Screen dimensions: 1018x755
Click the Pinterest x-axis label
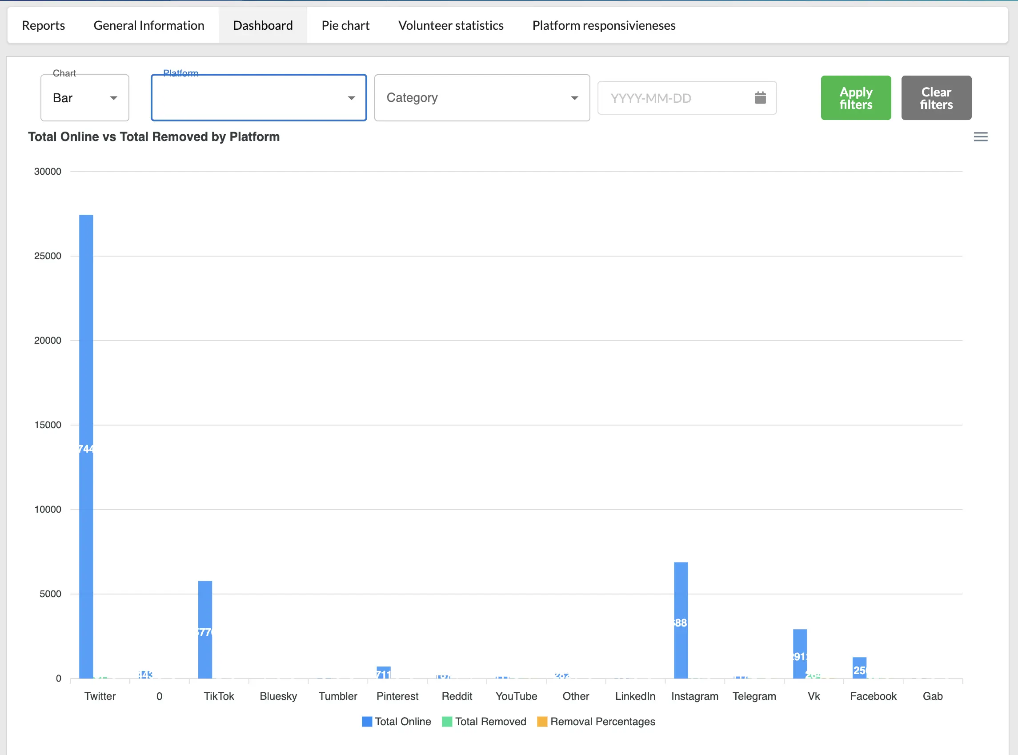pyautogui.click(x=397, y=696)
